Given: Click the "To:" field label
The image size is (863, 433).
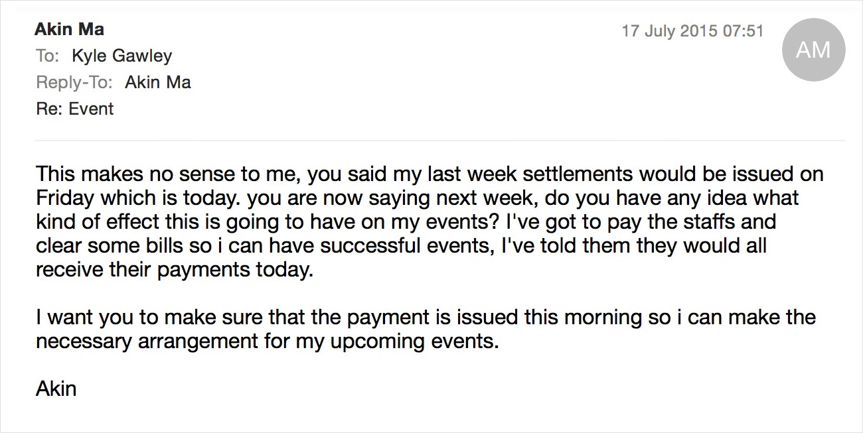Looking at the screenshot, I should tap(48, 56).
